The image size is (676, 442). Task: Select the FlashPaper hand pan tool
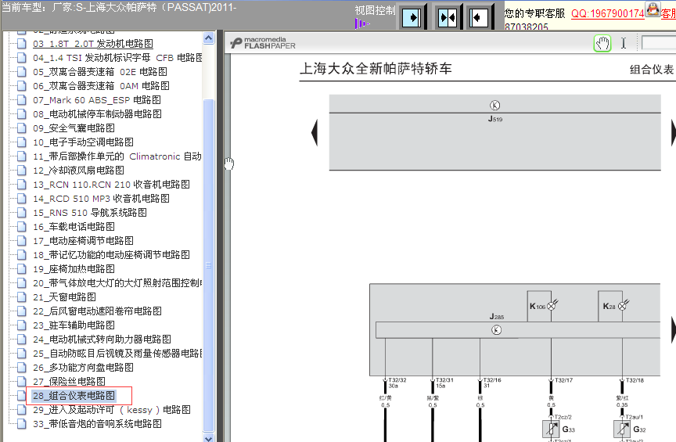coord(602,44)
